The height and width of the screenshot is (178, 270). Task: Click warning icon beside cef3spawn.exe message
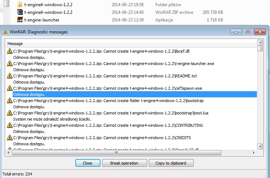click(9, 88)
